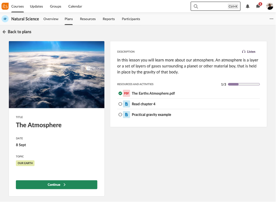Click the RESOURCES AND ACTIVITIES heading
The width and height of the screenshot is (276, 202).
(135, 84)
